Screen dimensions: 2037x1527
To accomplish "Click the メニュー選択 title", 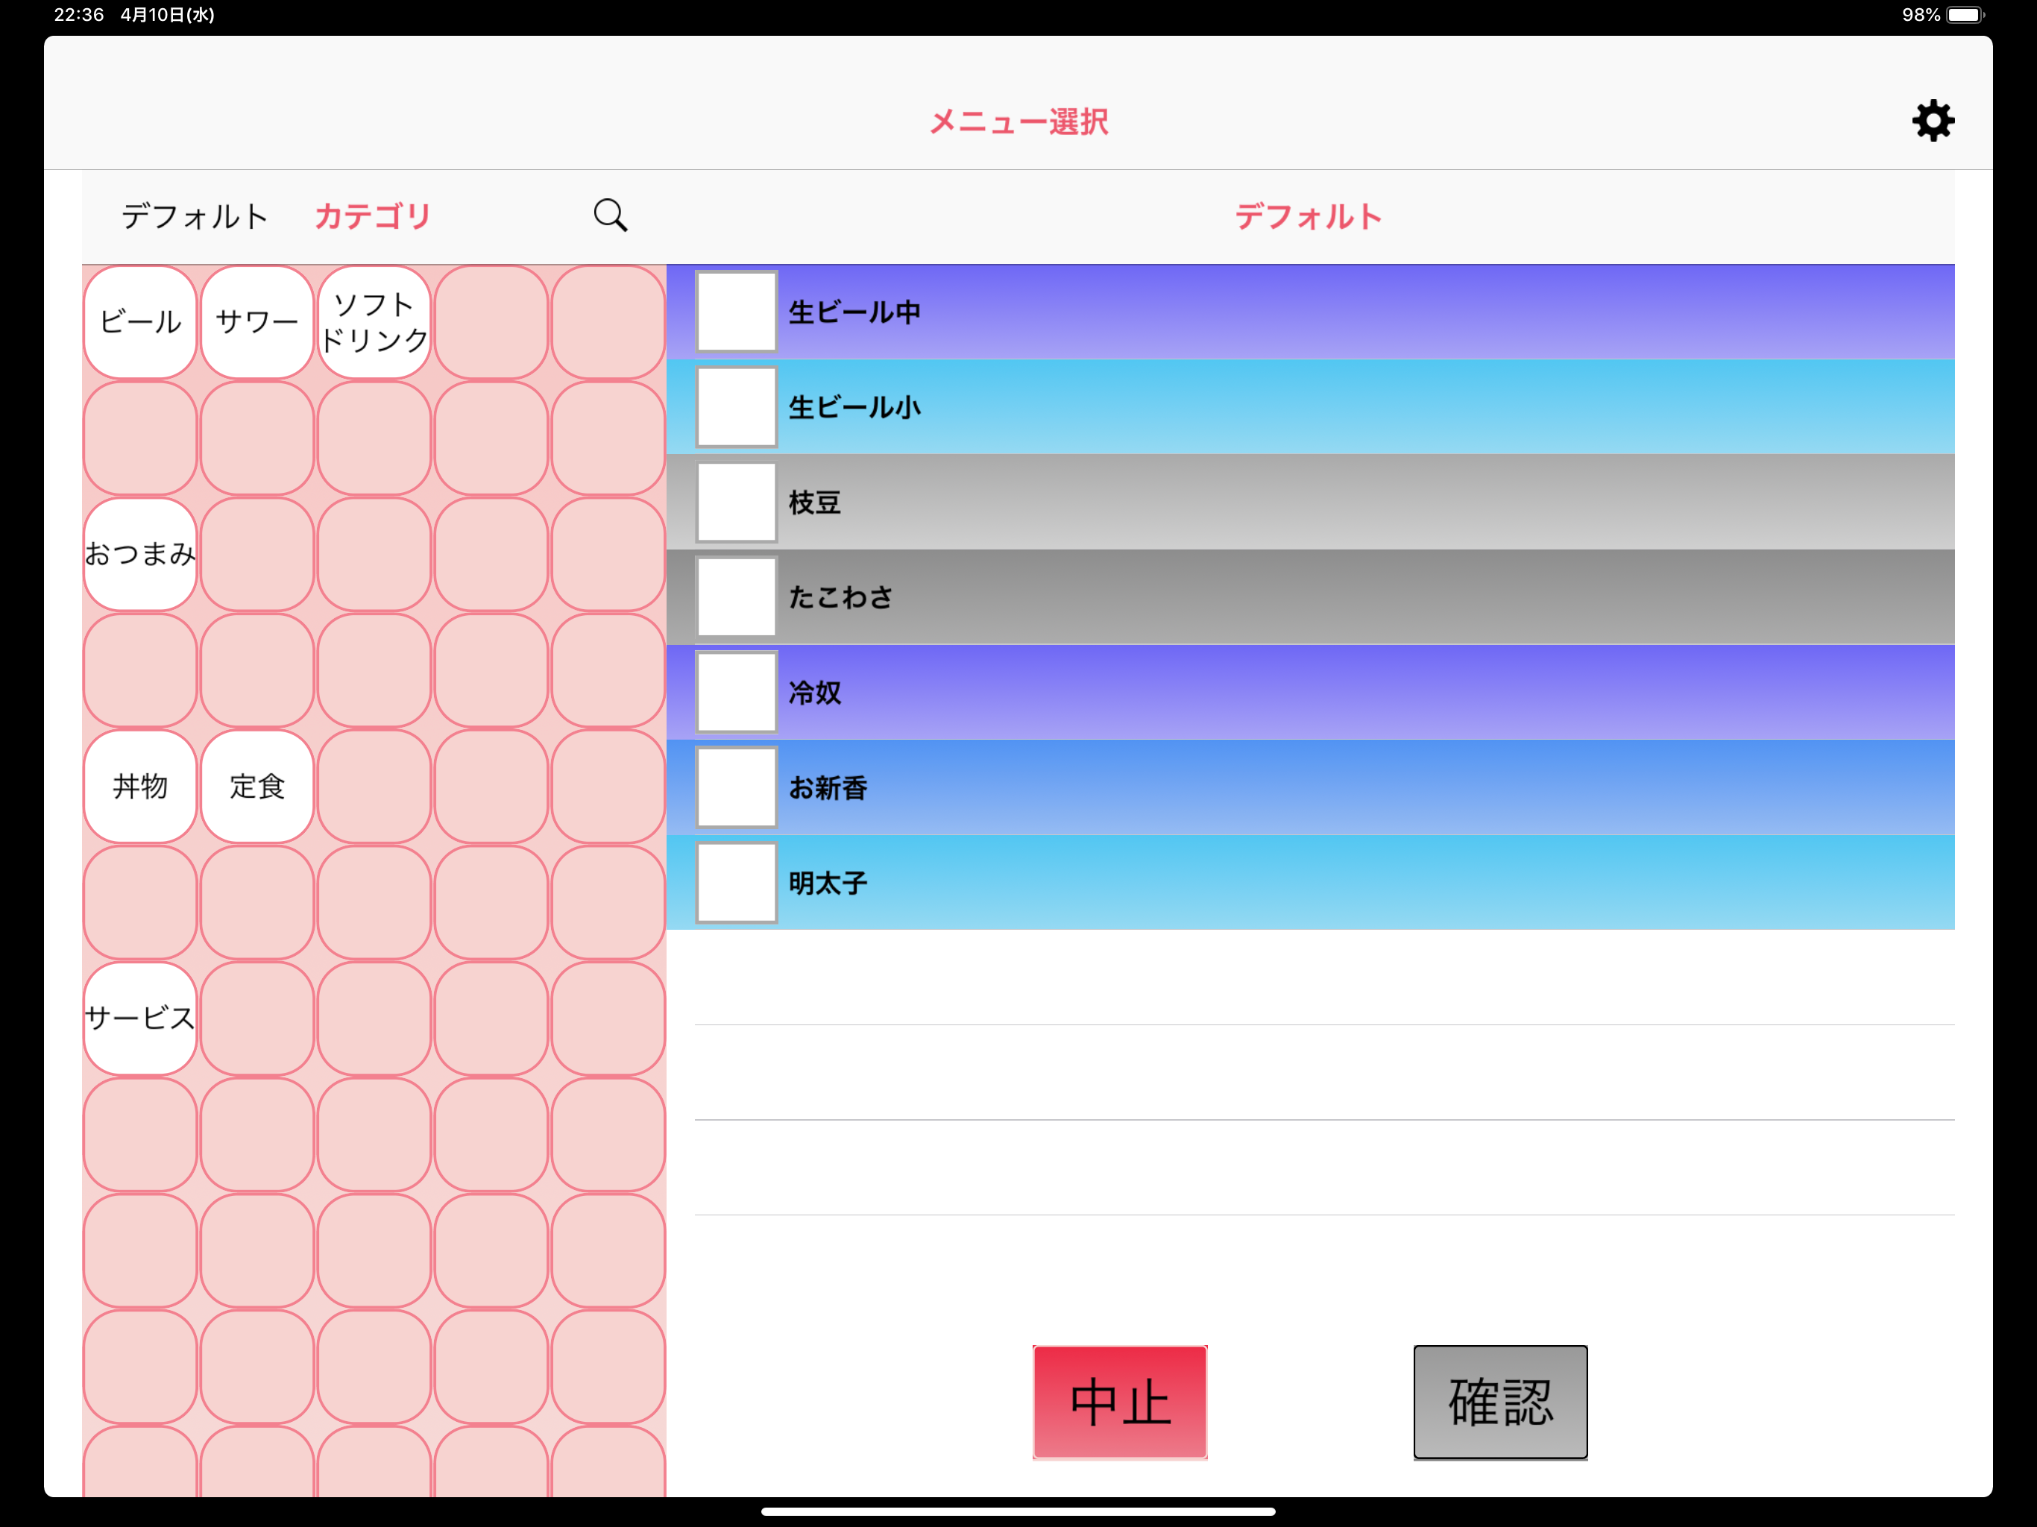I will pyautogui.click(x=1018, y=122).
